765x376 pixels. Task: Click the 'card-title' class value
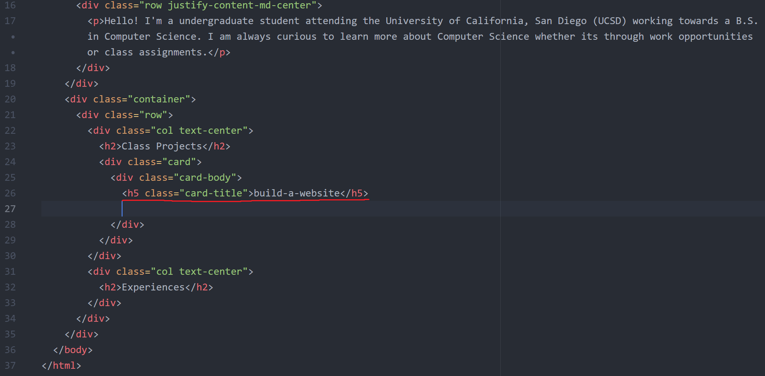pos(214,193)
